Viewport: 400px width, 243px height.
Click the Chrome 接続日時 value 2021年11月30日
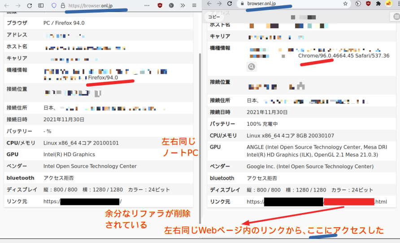point(267,112)
